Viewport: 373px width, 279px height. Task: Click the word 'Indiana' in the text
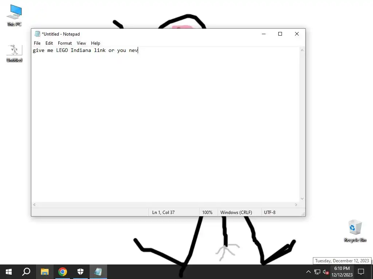coord(81,50)
